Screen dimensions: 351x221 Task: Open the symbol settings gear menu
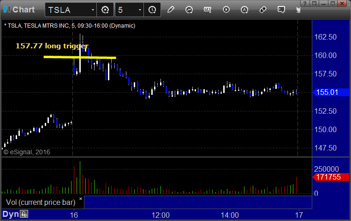[x=105, y=10]
